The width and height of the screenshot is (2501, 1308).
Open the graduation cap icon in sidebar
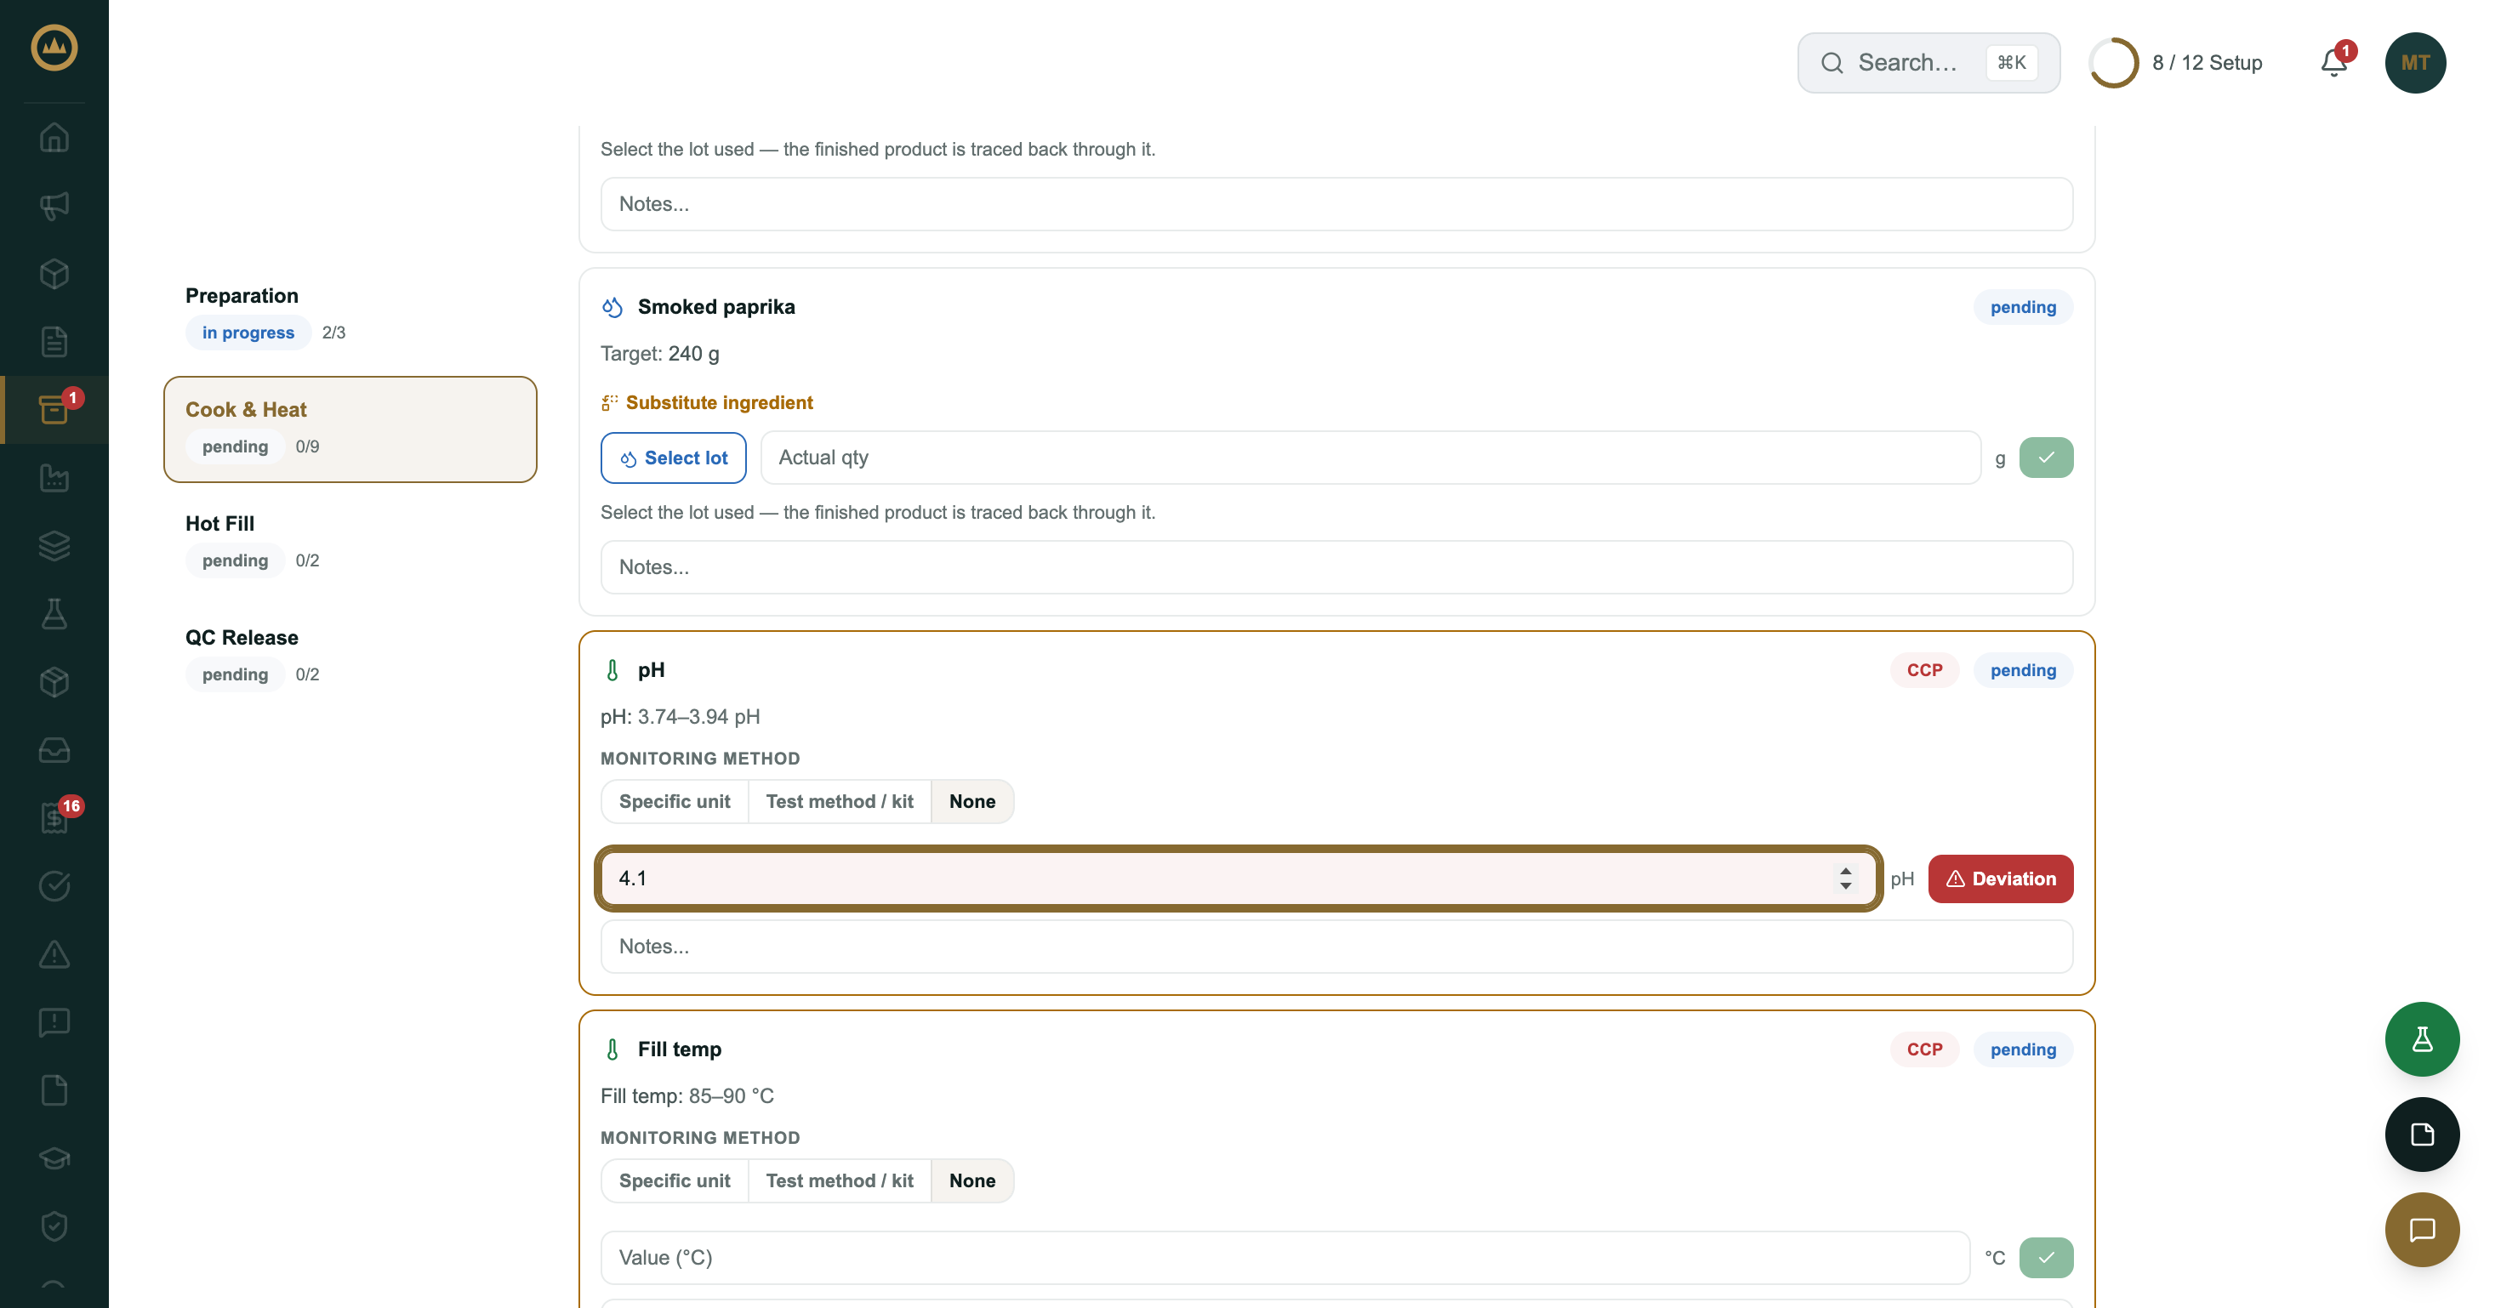[54, 1158]
